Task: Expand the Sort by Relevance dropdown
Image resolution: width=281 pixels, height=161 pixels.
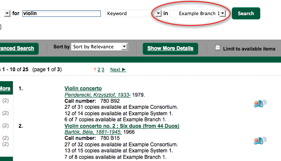Action: 100,47
